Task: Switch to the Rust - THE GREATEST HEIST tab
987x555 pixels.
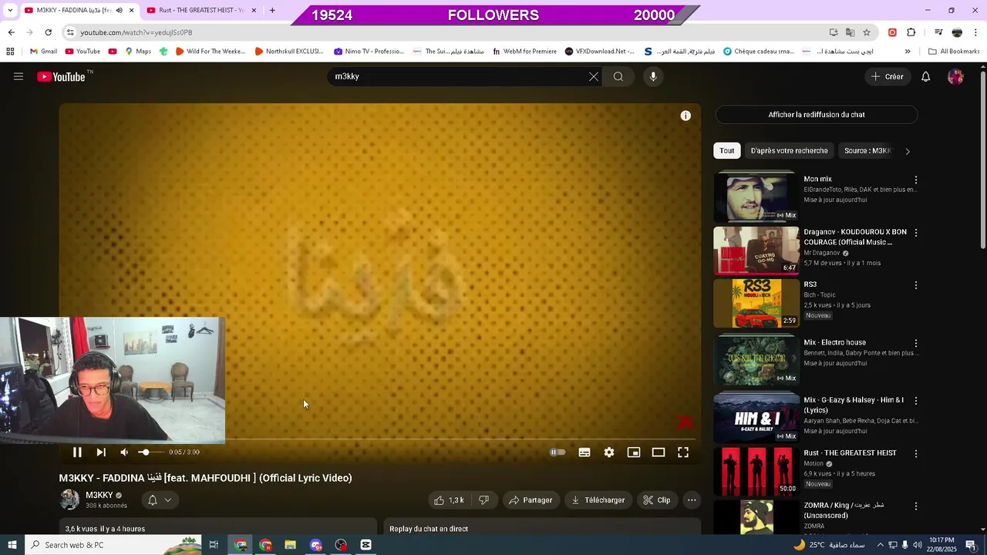Action: (201, 10)
